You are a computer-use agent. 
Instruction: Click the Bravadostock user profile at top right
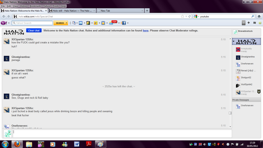pos(243,32)
